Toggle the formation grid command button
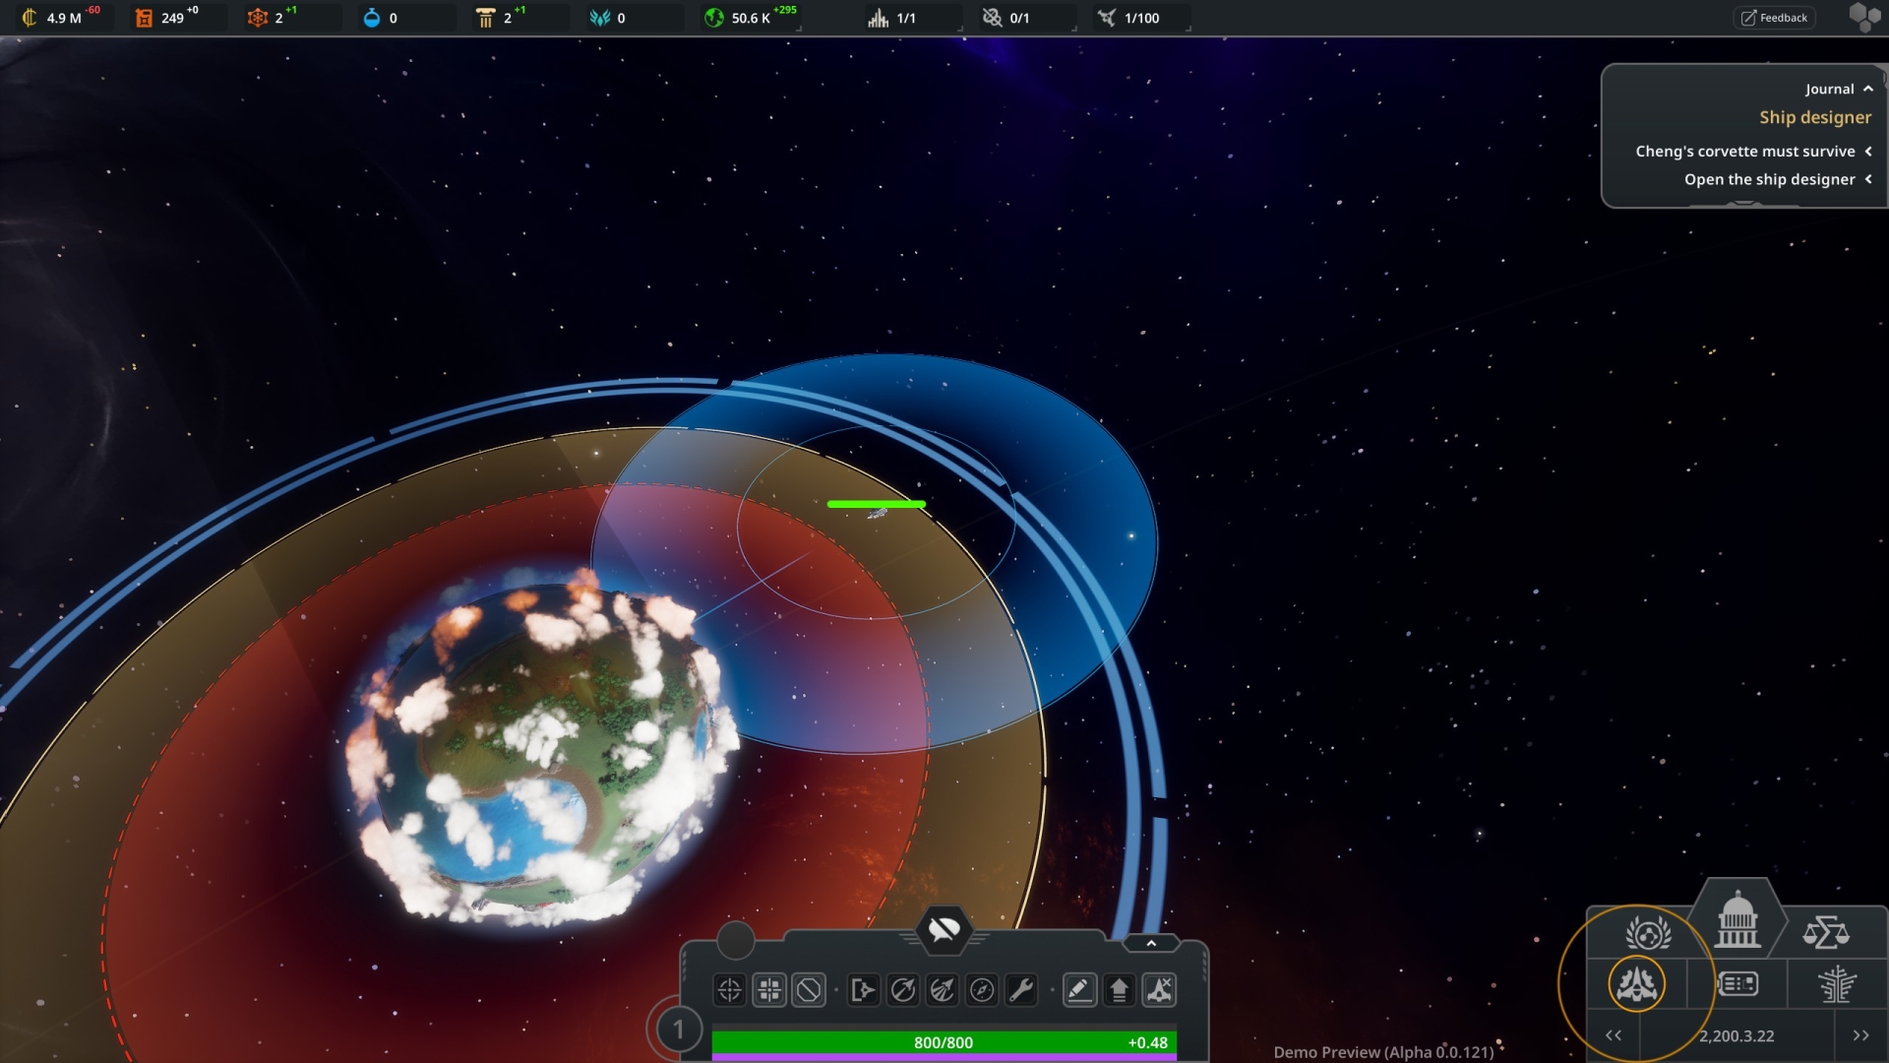The width and height of the screenshot is (1889, 1063). [x=769, y=990]
